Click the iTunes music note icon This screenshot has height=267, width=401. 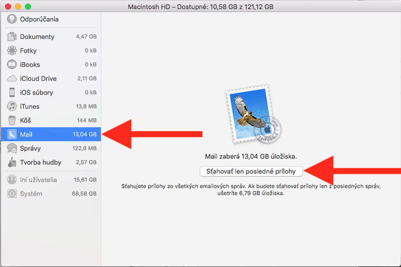point(12,107)
